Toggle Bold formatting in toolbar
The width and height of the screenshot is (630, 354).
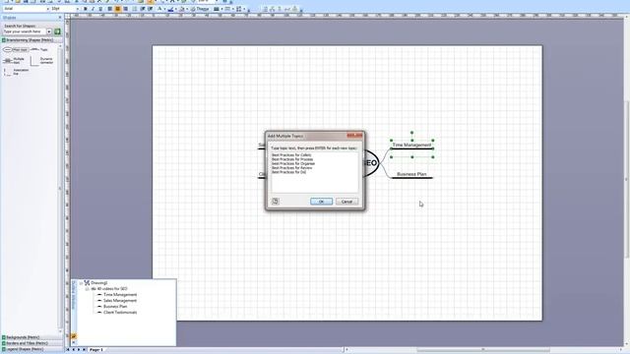(86, 9)
